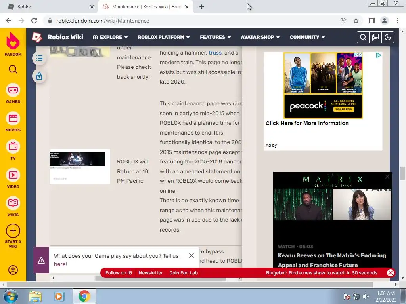Open the Chrome profile avatar icon

(385, 21)
